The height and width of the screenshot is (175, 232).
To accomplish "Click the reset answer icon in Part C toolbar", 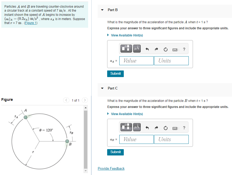I will 165,127.
